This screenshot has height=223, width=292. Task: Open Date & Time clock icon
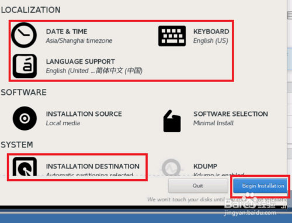pos(24,35)
